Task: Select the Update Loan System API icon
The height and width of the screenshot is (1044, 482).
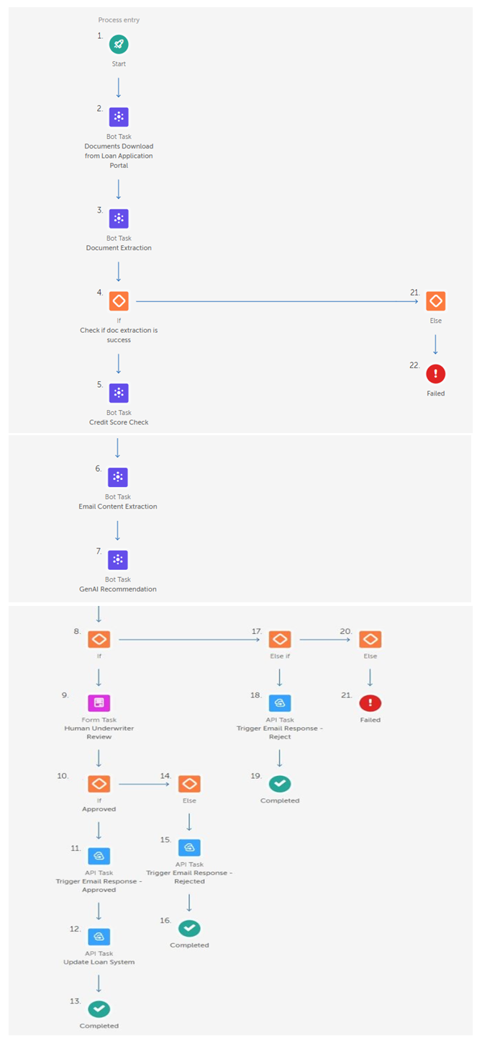Action: 99,936
